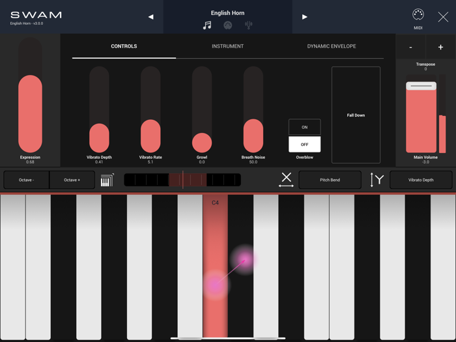The height and width of the screenshot is (342, 456).
Task: Click the Main Volume value -3.0
Action: (425, 162)
